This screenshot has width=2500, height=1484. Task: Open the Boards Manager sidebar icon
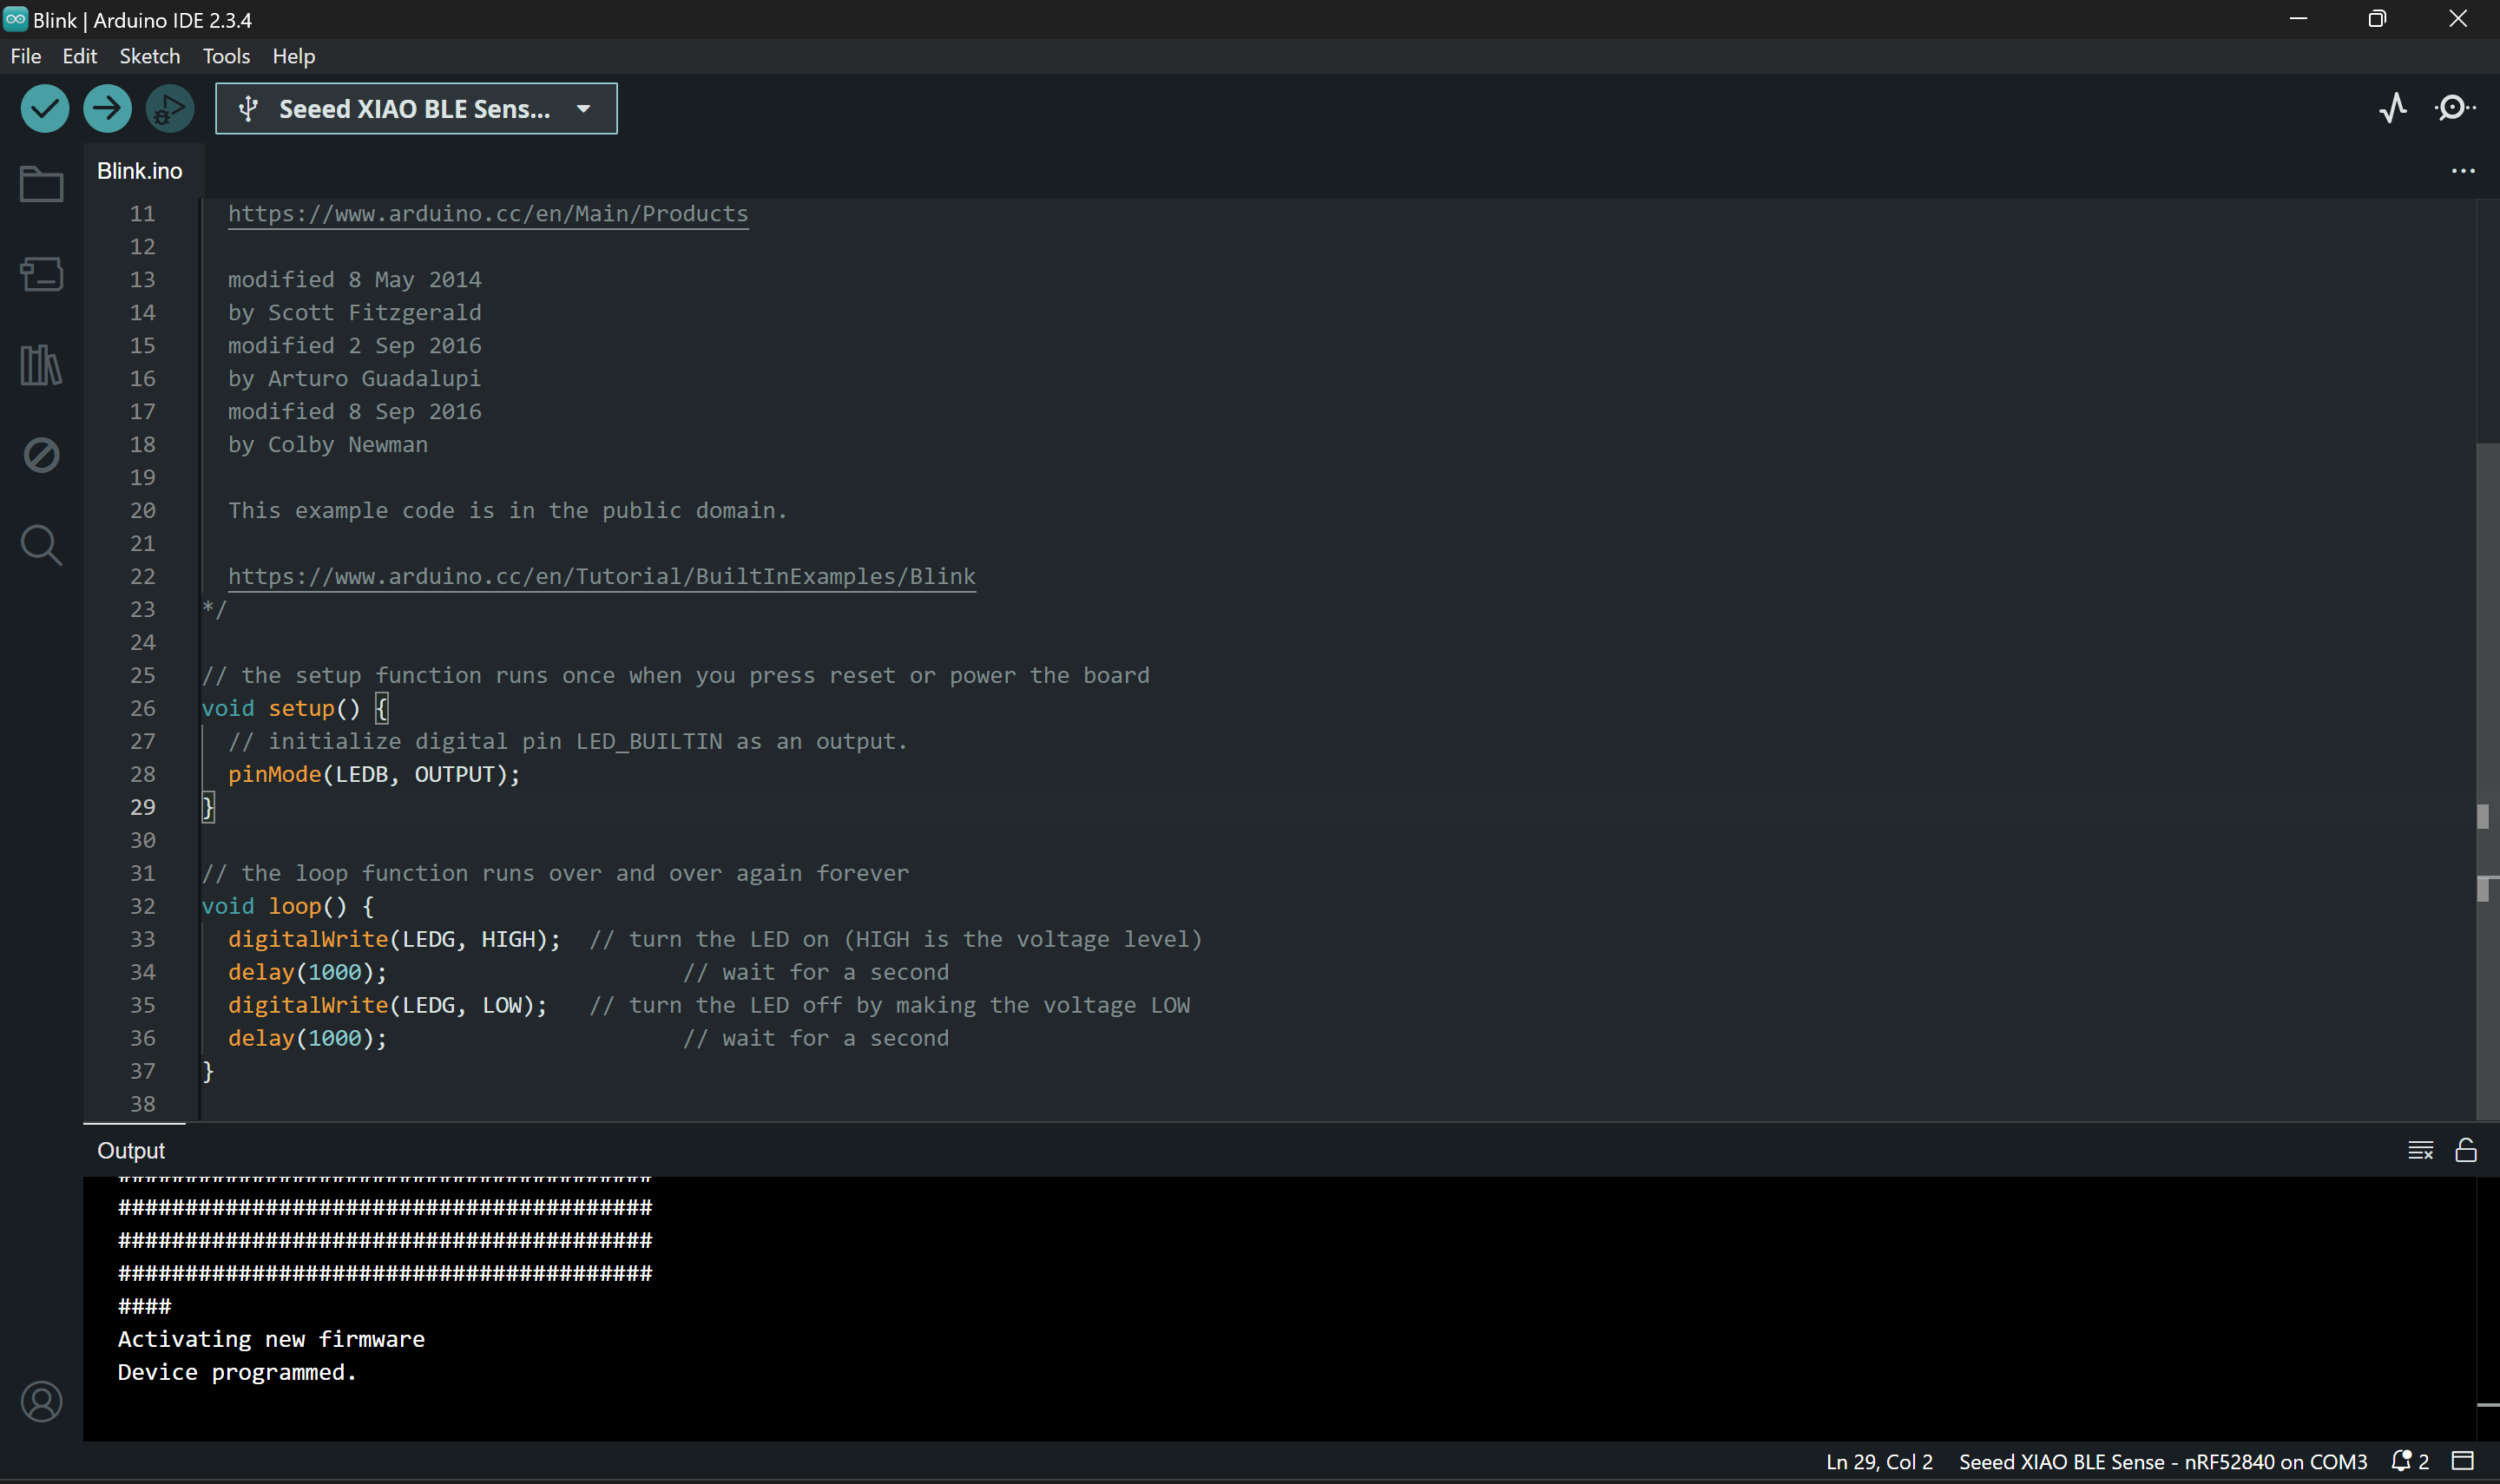(41, 274)
